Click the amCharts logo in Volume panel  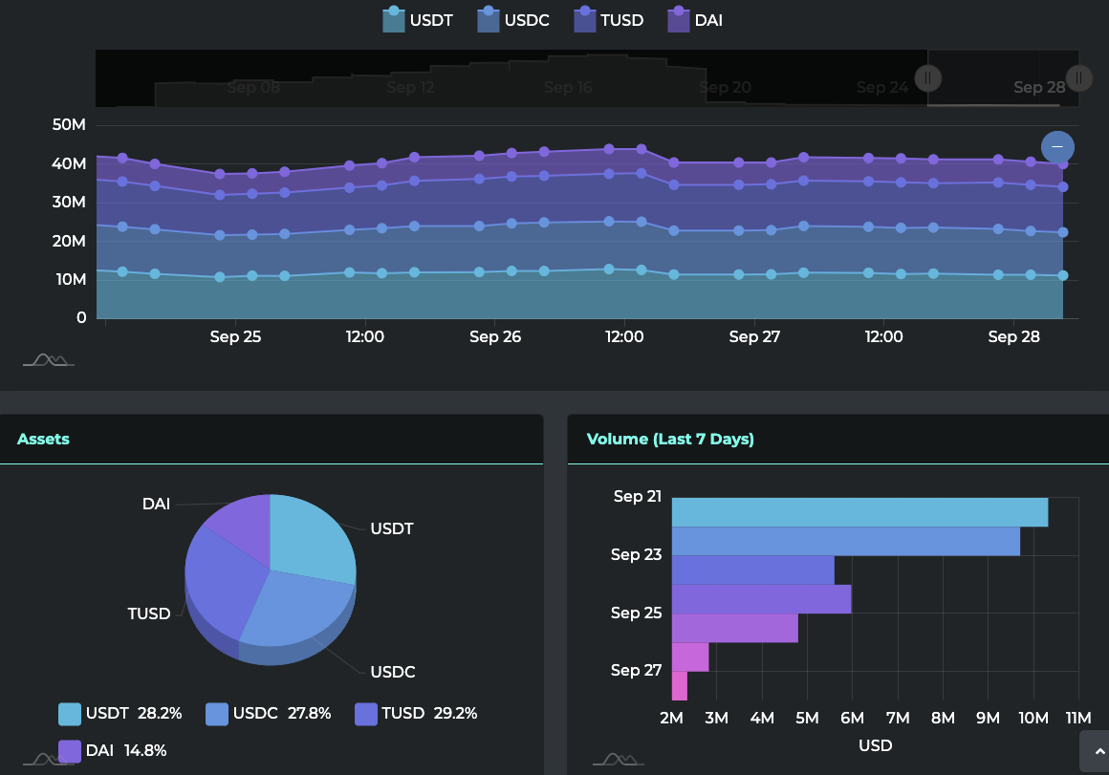click(618, 759)
